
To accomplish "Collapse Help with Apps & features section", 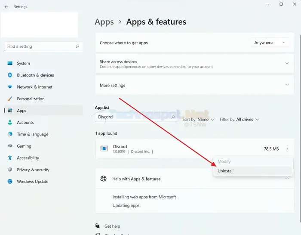I will (x=287, y=179).
